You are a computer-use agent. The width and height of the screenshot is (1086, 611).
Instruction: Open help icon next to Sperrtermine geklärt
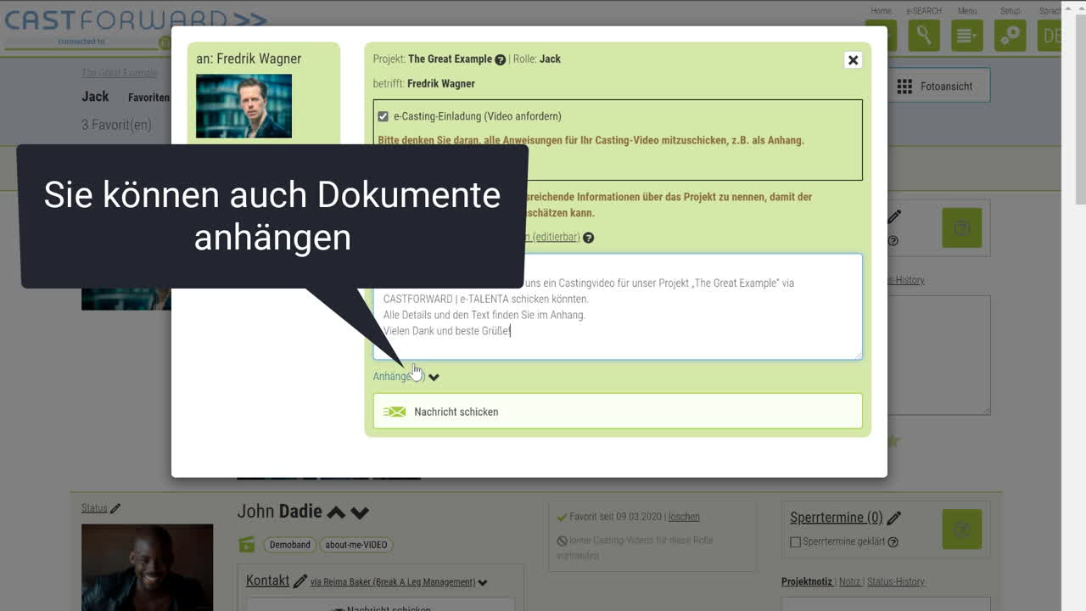click(x=893, y=542)
